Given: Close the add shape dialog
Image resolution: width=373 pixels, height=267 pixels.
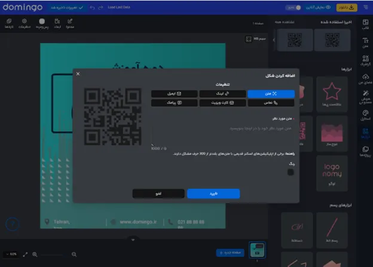Looking at the screenshot, I should coord(78,73).
